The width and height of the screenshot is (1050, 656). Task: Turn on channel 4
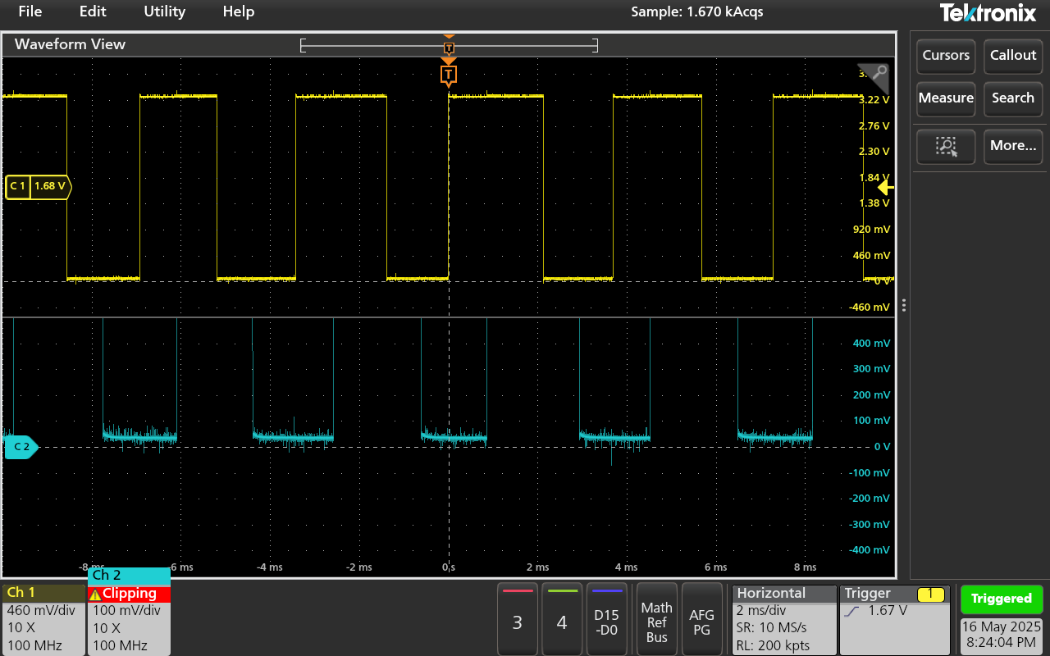tap(562, 619)
